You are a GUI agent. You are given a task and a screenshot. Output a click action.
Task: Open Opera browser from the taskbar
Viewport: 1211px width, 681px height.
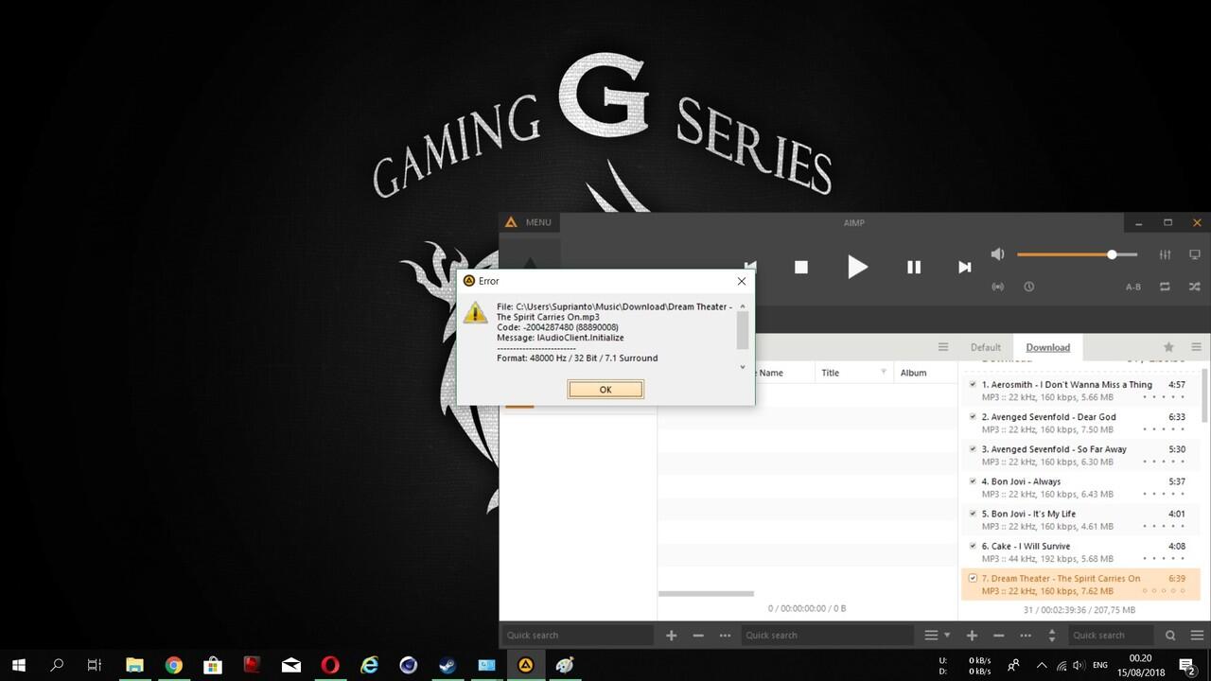point(330,665)
